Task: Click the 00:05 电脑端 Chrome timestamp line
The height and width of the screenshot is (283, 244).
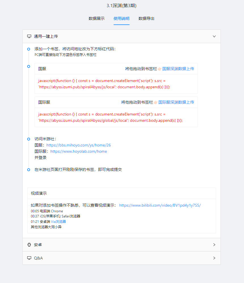Action: [x=47, y=211]
